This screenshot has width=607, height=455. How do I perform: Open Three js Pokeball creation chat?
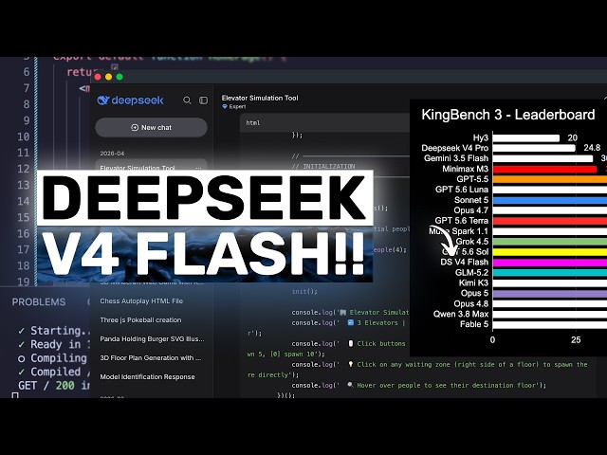[x=140, y=320]
